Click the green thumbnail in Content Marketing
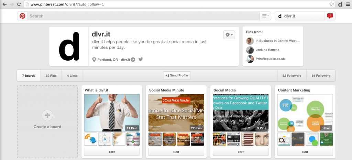Image resolution: width=352 pixels, height=160 pixels. [x=327, y=139]
